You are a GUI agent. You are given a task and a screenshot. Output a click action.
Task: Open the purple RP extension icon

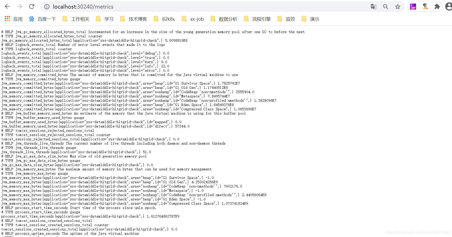tap(413, 7)
